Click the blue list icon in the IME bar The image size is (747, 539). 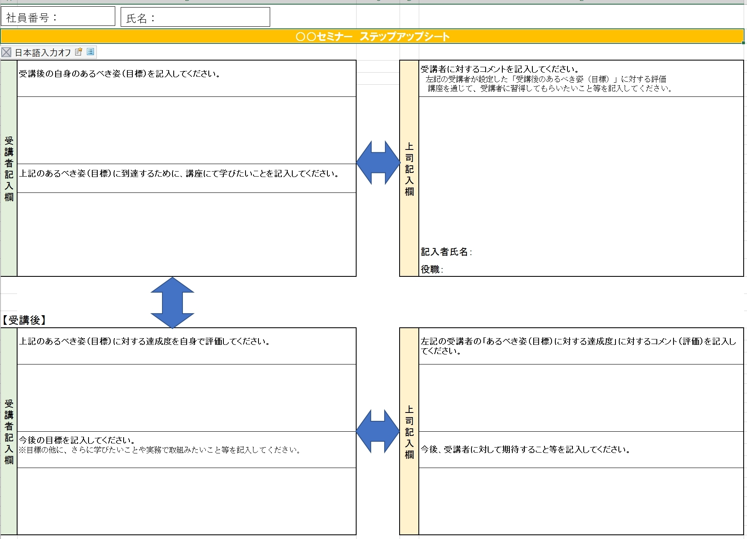click(x=90, y=52)
